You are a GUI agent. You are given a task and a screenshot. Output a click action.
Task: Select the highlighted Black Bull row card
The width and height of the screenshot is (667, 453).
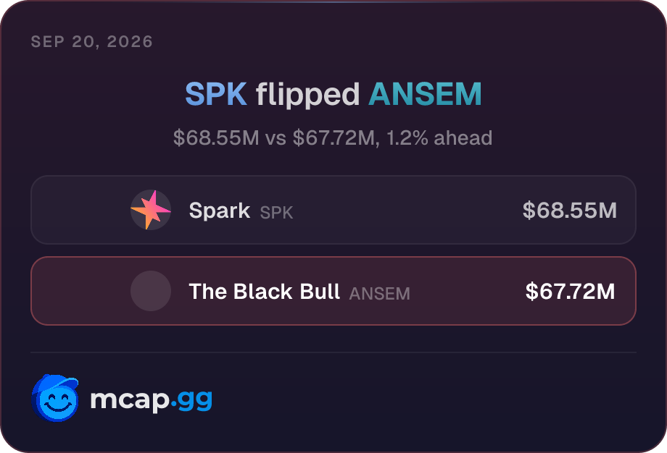click(x=333, y=291)
